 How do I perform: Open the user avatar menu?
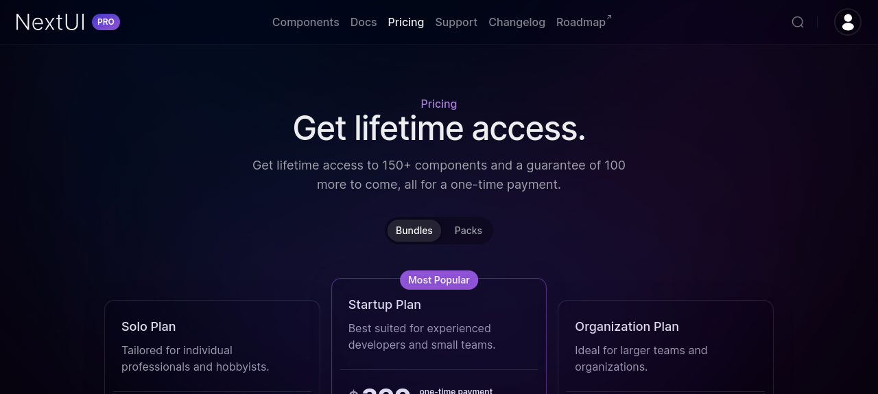point(847,22)
